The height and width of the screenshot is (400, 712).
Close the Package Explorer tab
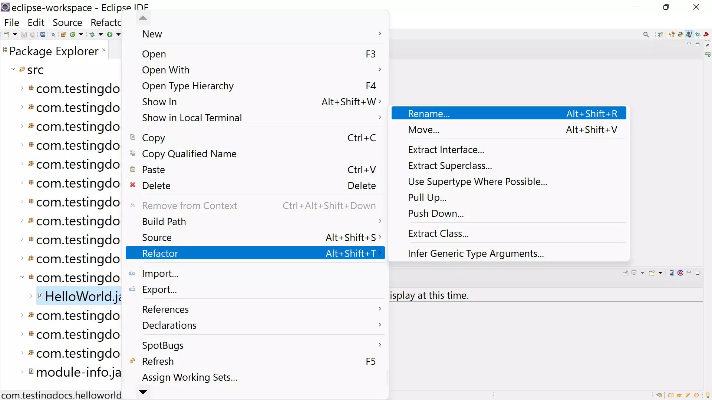[x=103, y=50]
